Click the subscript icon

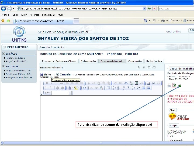[x=92, y=88]
